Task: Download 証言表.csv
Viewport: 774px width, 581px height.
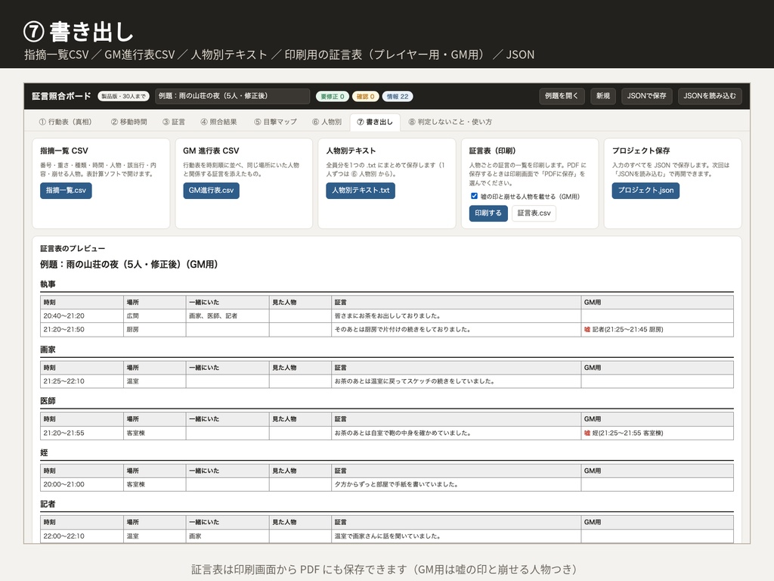Action: [x=534, y=213]
